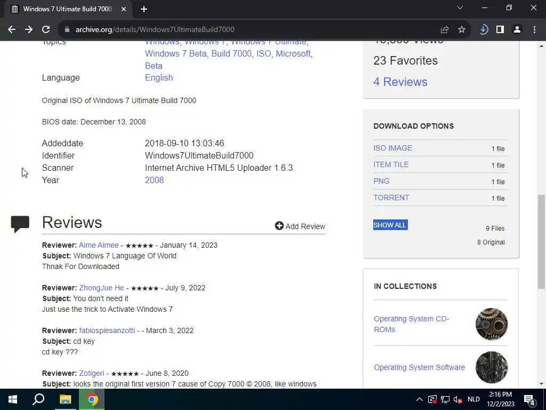Image resolution: width=546 pixels, height=410 pixels.
Task: Open the Microsoft topic link
Action: [x=293, y=54]
